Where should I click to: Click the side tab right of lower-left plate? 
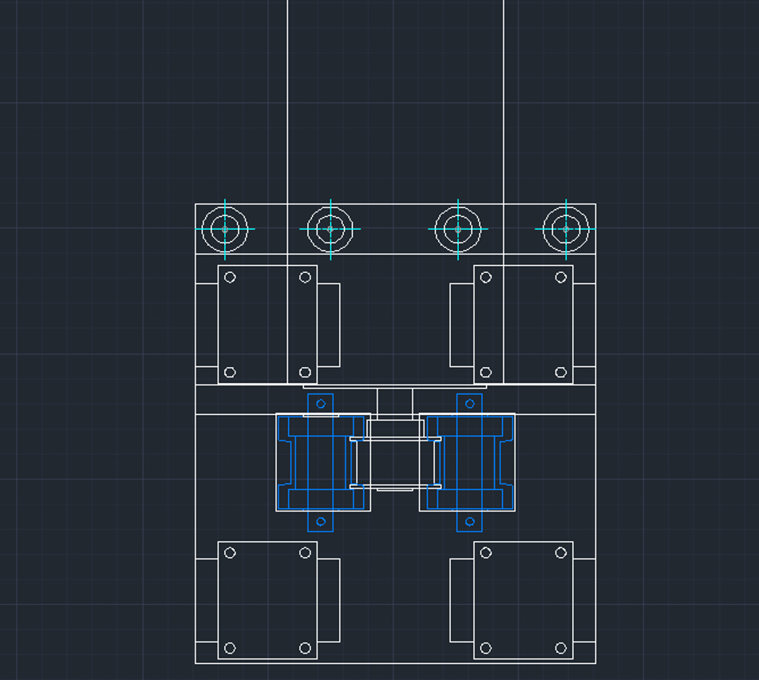[329, 600]
